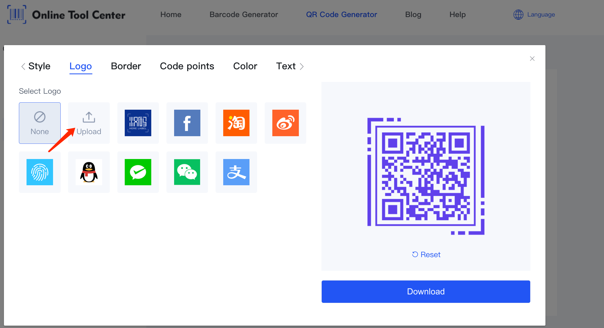Select the QQ penguin logo icon
The height and width of the screenshot is (328, 604).
89,172
